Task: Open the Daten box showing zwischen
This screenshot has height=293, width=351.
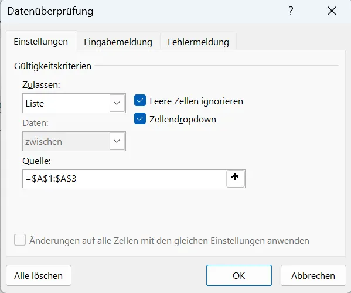Action: pyautogui.click(x=74, y=141)
